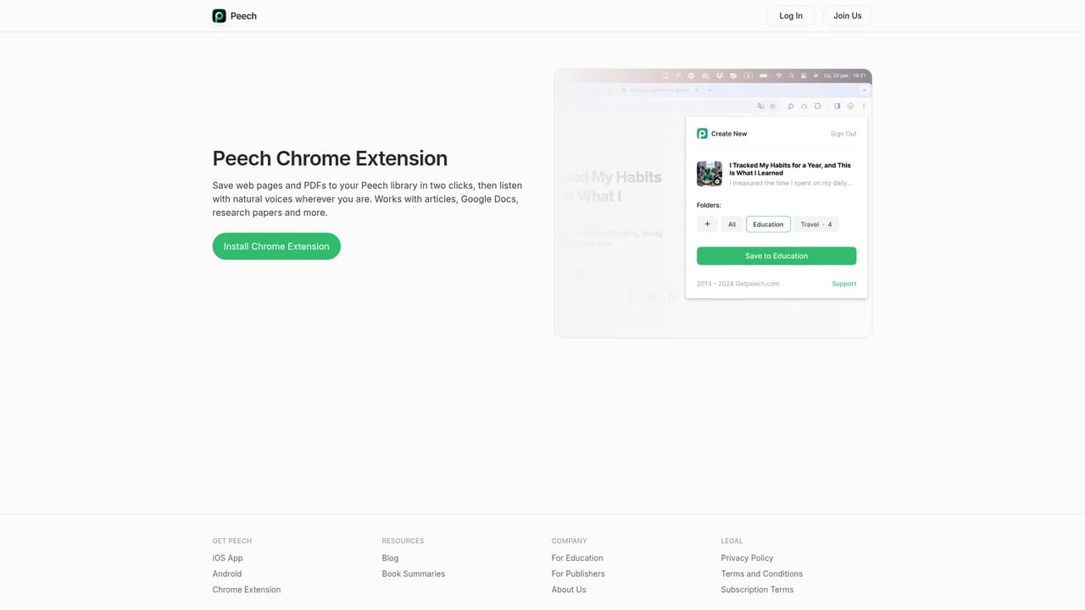The image size is (1085, 610).
Task: Open the three-dot browser menu in the mockup
Action: click(864, 106)
